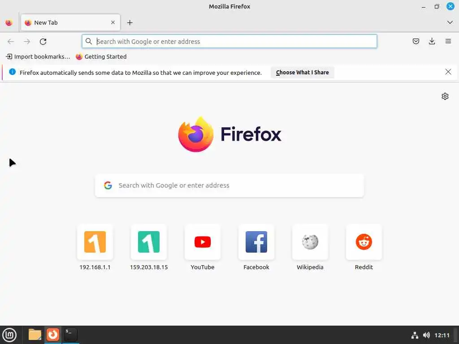Click the Firefox View pinned icon

coord(9,22)
